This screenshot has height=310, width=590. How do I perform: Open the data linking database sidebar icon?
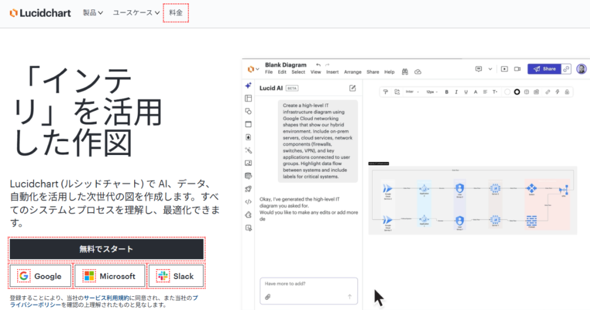[x=248, y=176]
